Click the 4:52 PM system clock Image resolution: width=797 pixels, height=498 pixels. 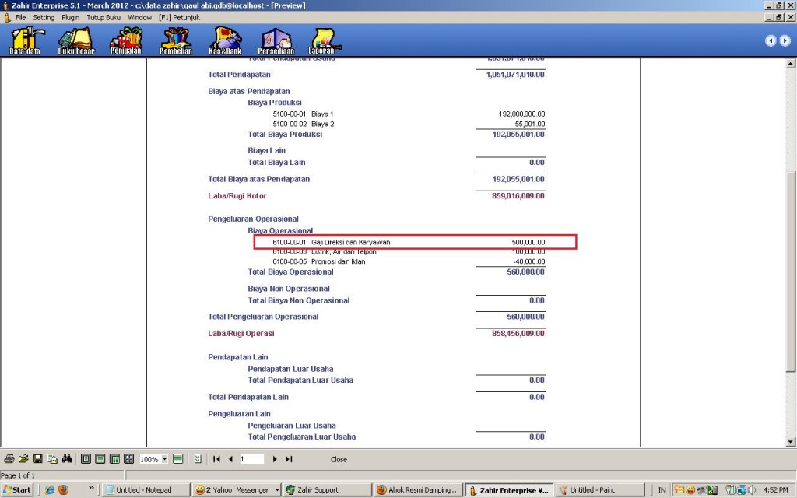[776, 490]
